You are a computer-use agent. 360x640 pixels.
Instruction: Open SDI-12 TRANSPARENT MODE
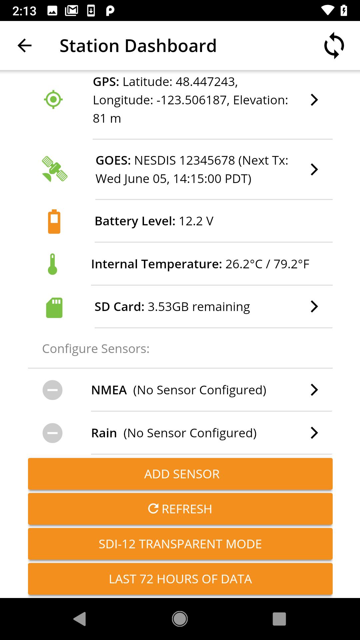pos(180,544)
